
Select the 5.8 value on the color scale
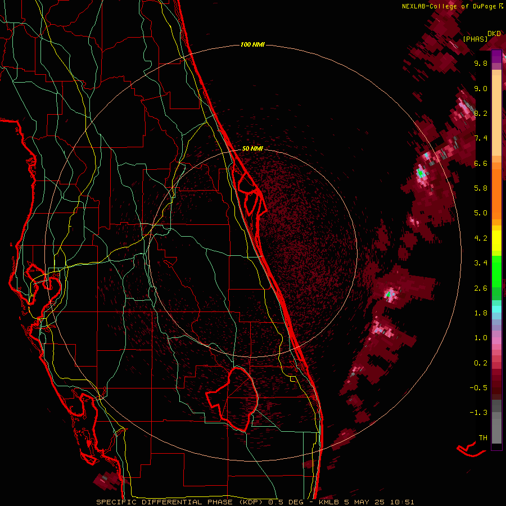(481, 188)
